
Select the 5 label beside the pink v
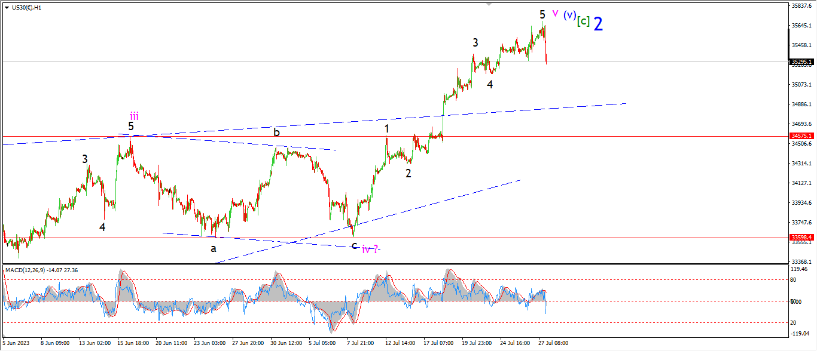pos(542,14)
